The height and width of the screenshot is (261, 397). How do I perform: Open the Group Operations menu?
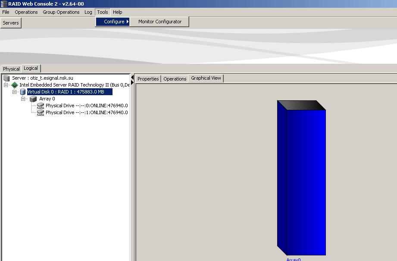(61, 12)
